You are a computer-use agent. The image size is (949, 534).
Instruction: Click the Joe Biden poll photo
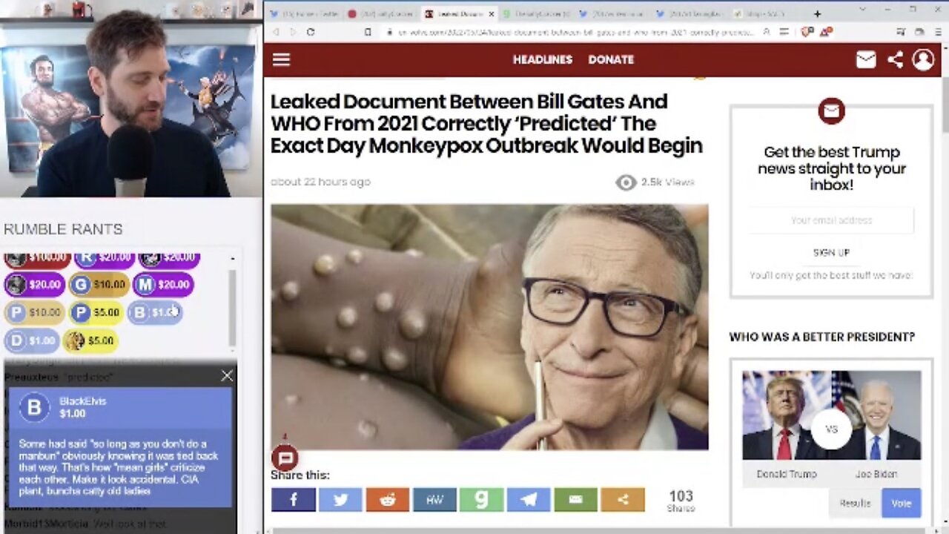876,415
